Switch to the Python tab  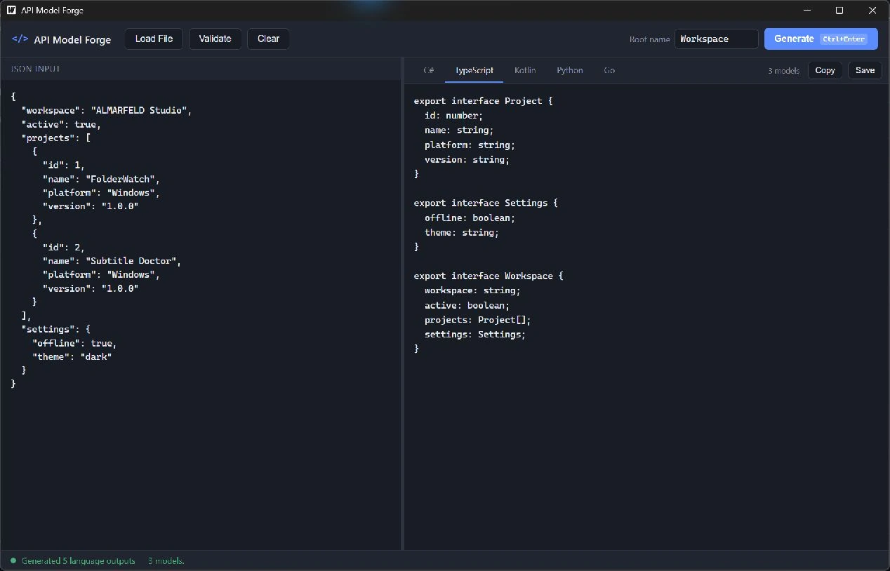569,70
